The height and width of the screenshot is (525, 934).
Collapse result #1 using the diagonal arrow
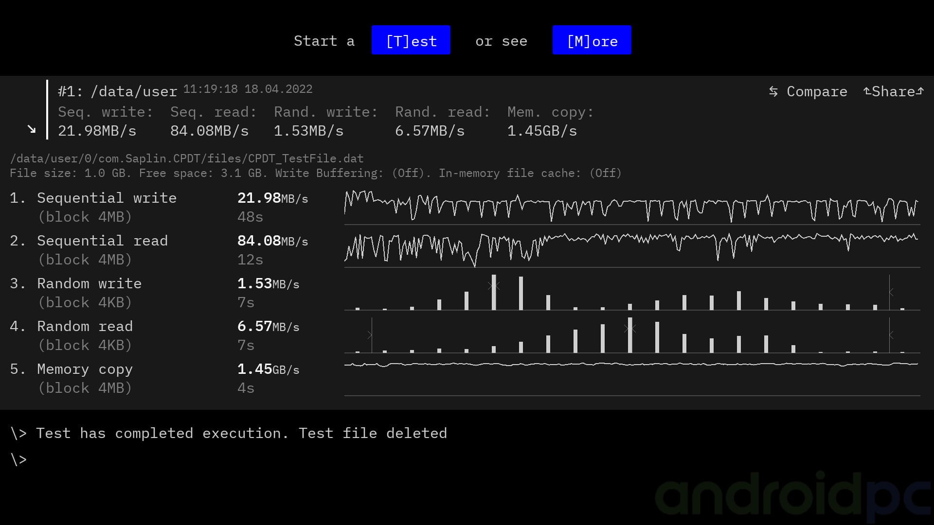[x=32, y=129]
